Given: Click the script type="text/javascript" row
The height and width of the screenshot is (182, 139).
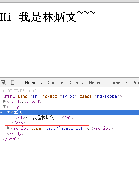Looking at the screenshot, I should pyautogui.click(x=62, y=128).
